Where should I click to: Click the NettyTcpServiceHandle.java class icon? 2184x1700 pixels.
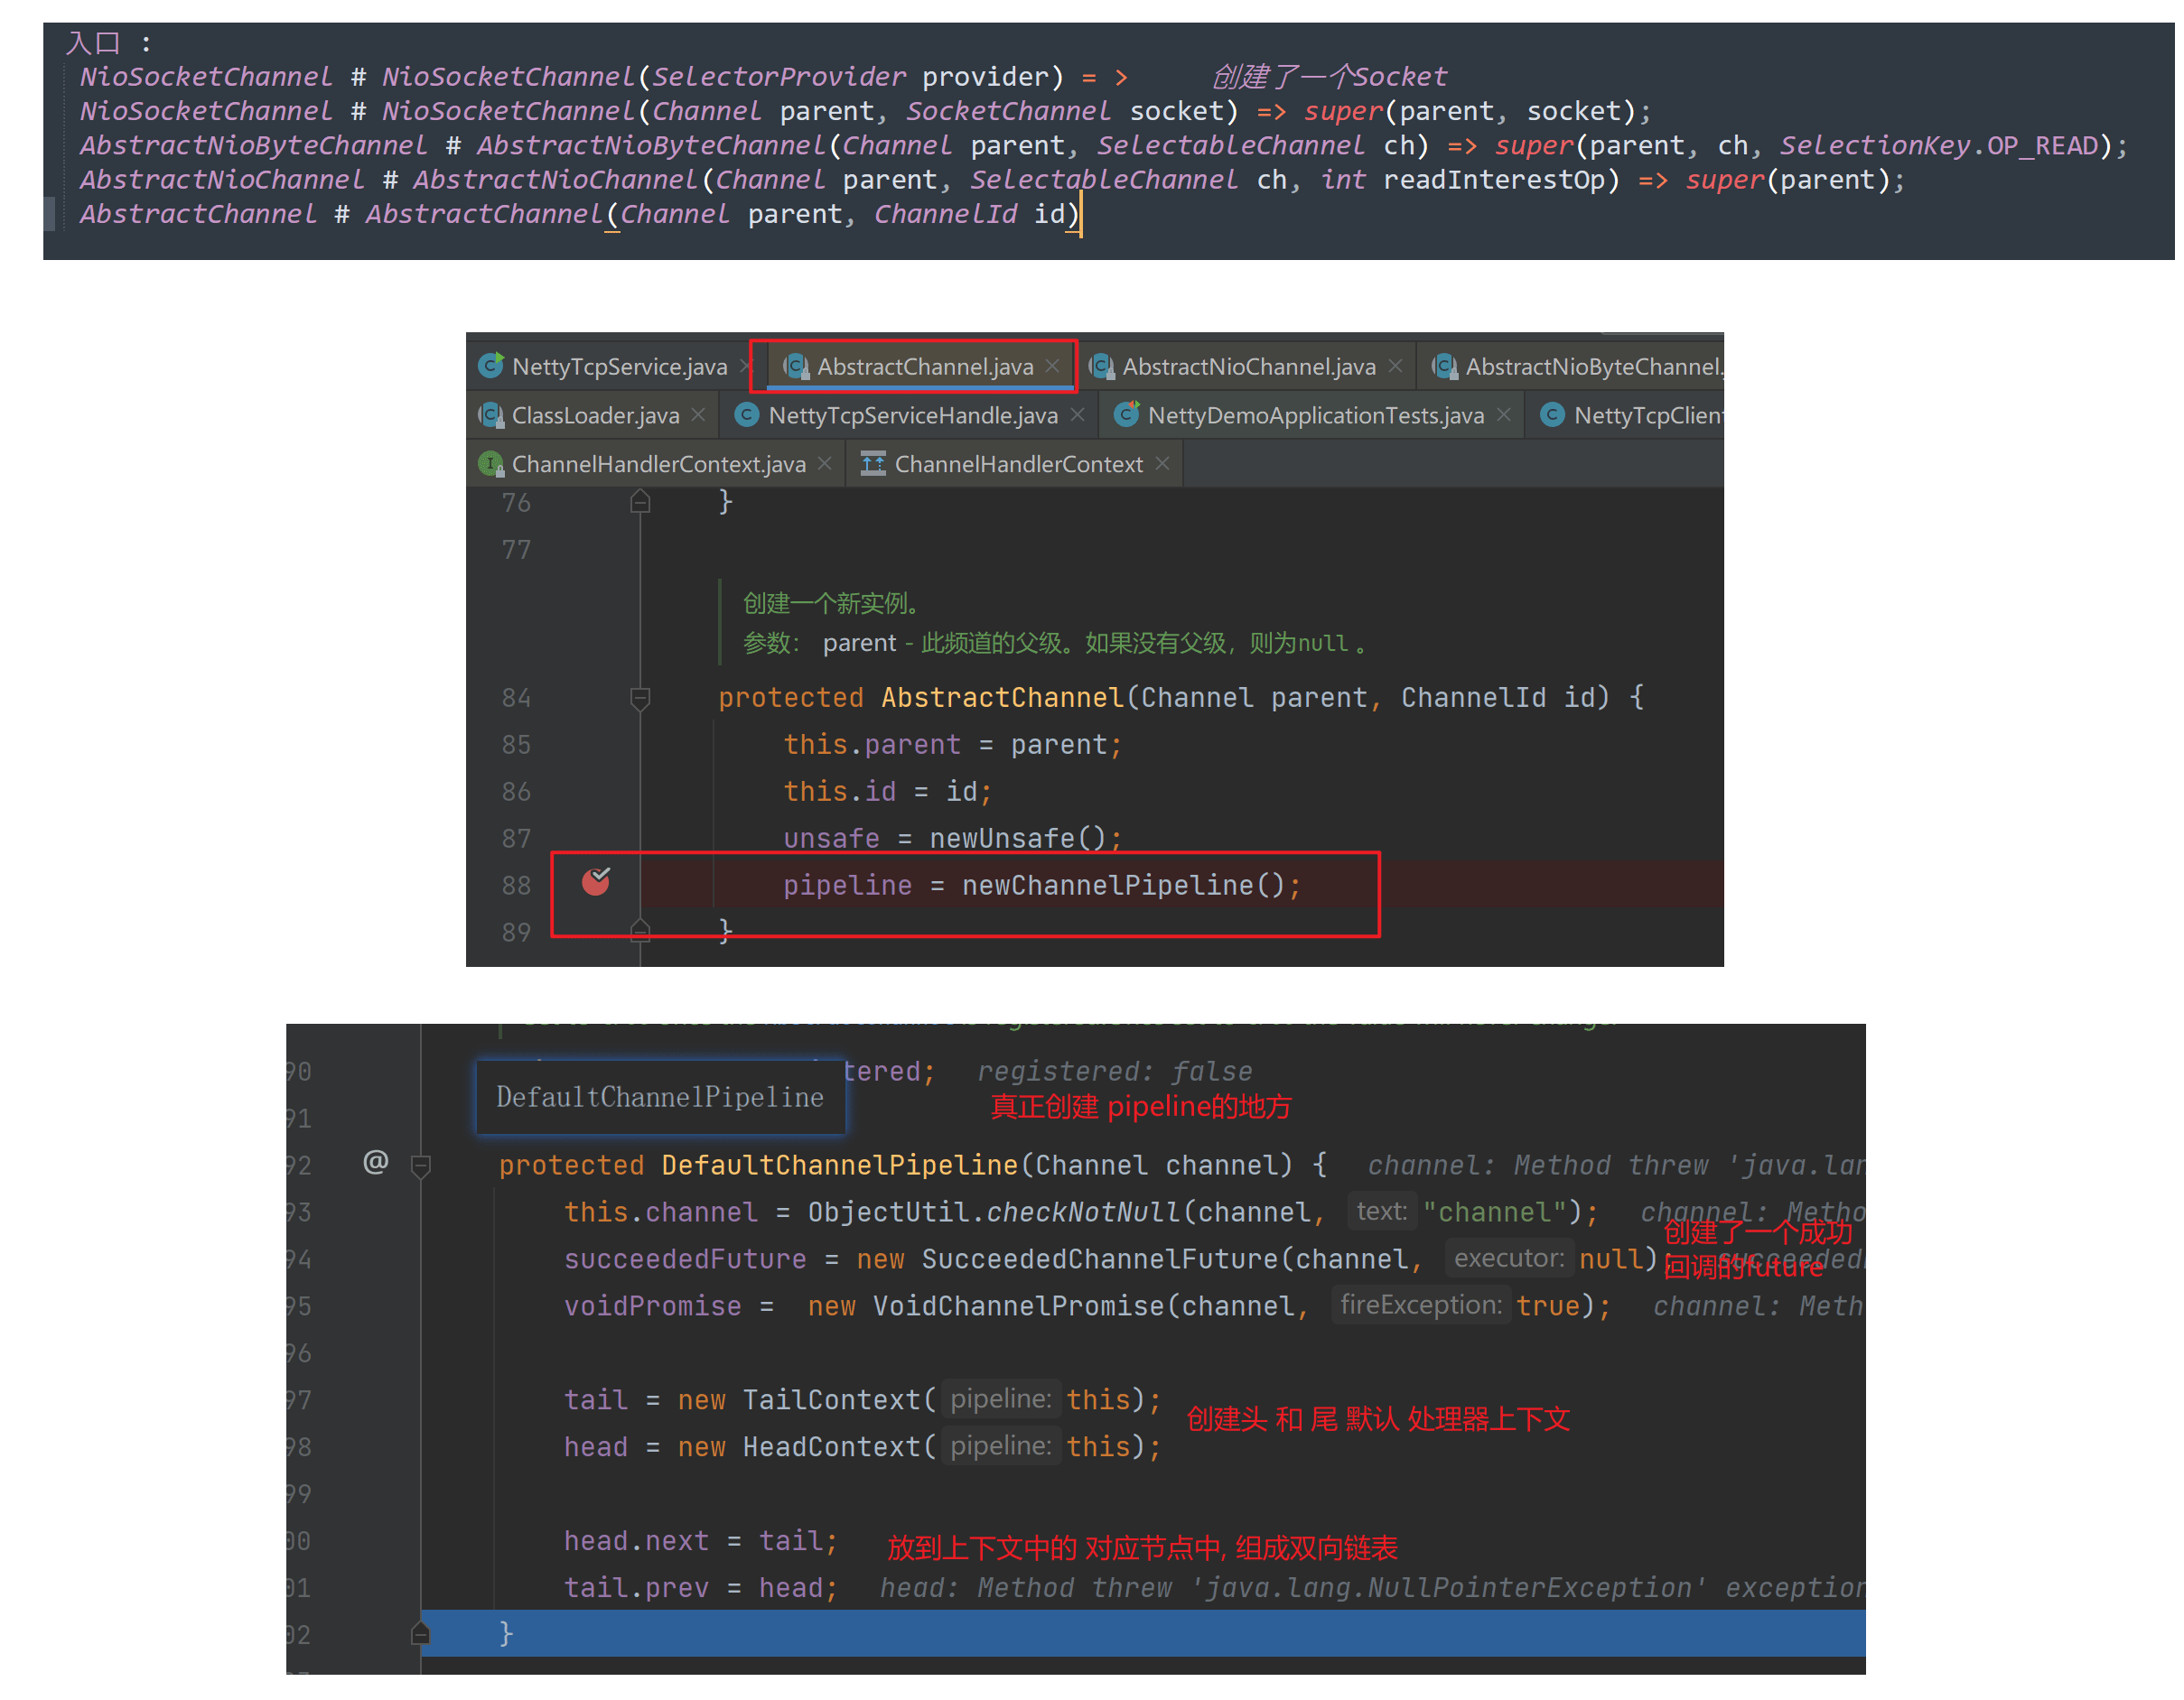tap(747, 416)
